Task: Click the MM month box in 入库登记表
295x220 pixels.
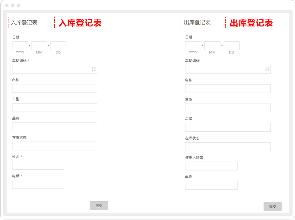Action: (x=39, y=46)
